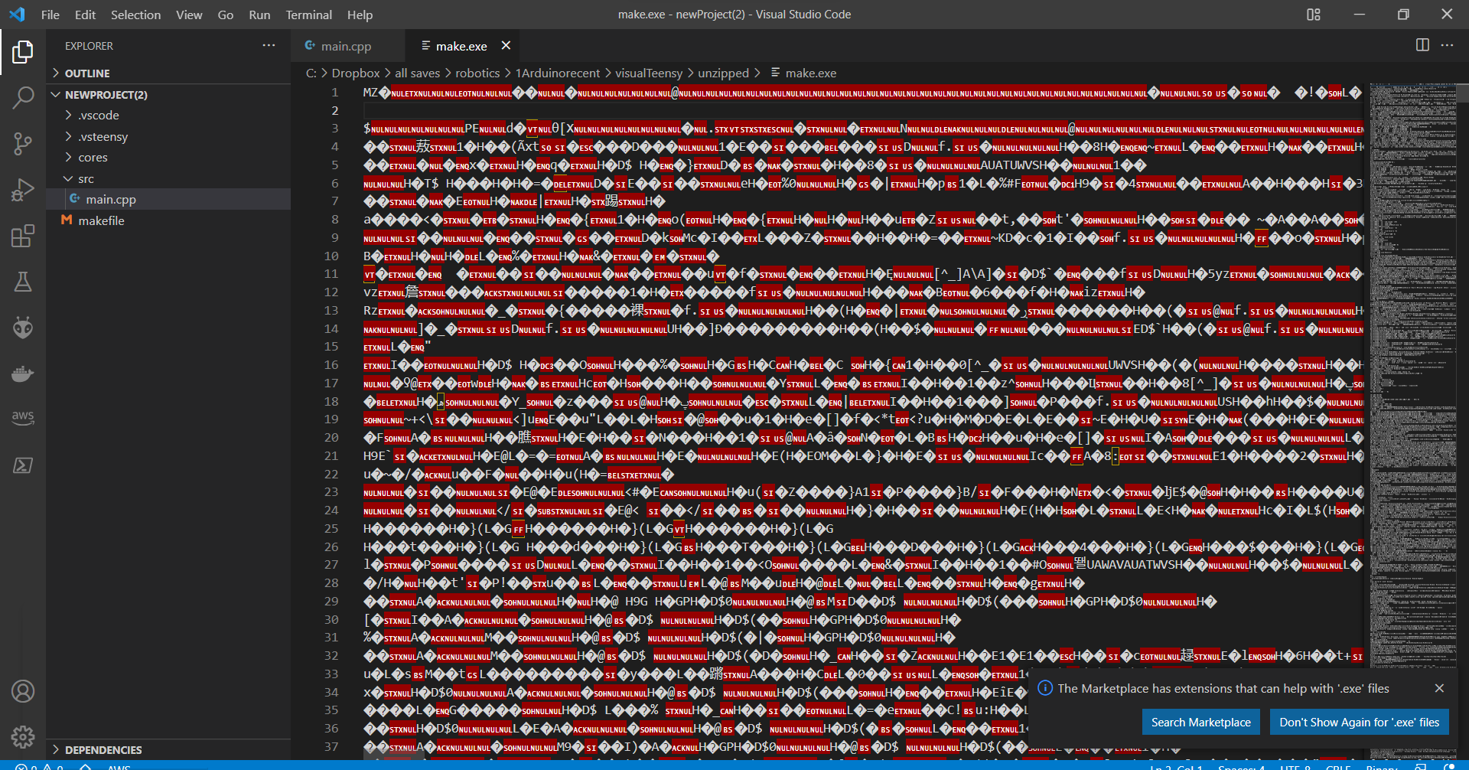Image resolution: width=1469 pixels, height=770 pixels.
Task: Split the editor using the toolbar icon
Action: (x=1422, y=45)
